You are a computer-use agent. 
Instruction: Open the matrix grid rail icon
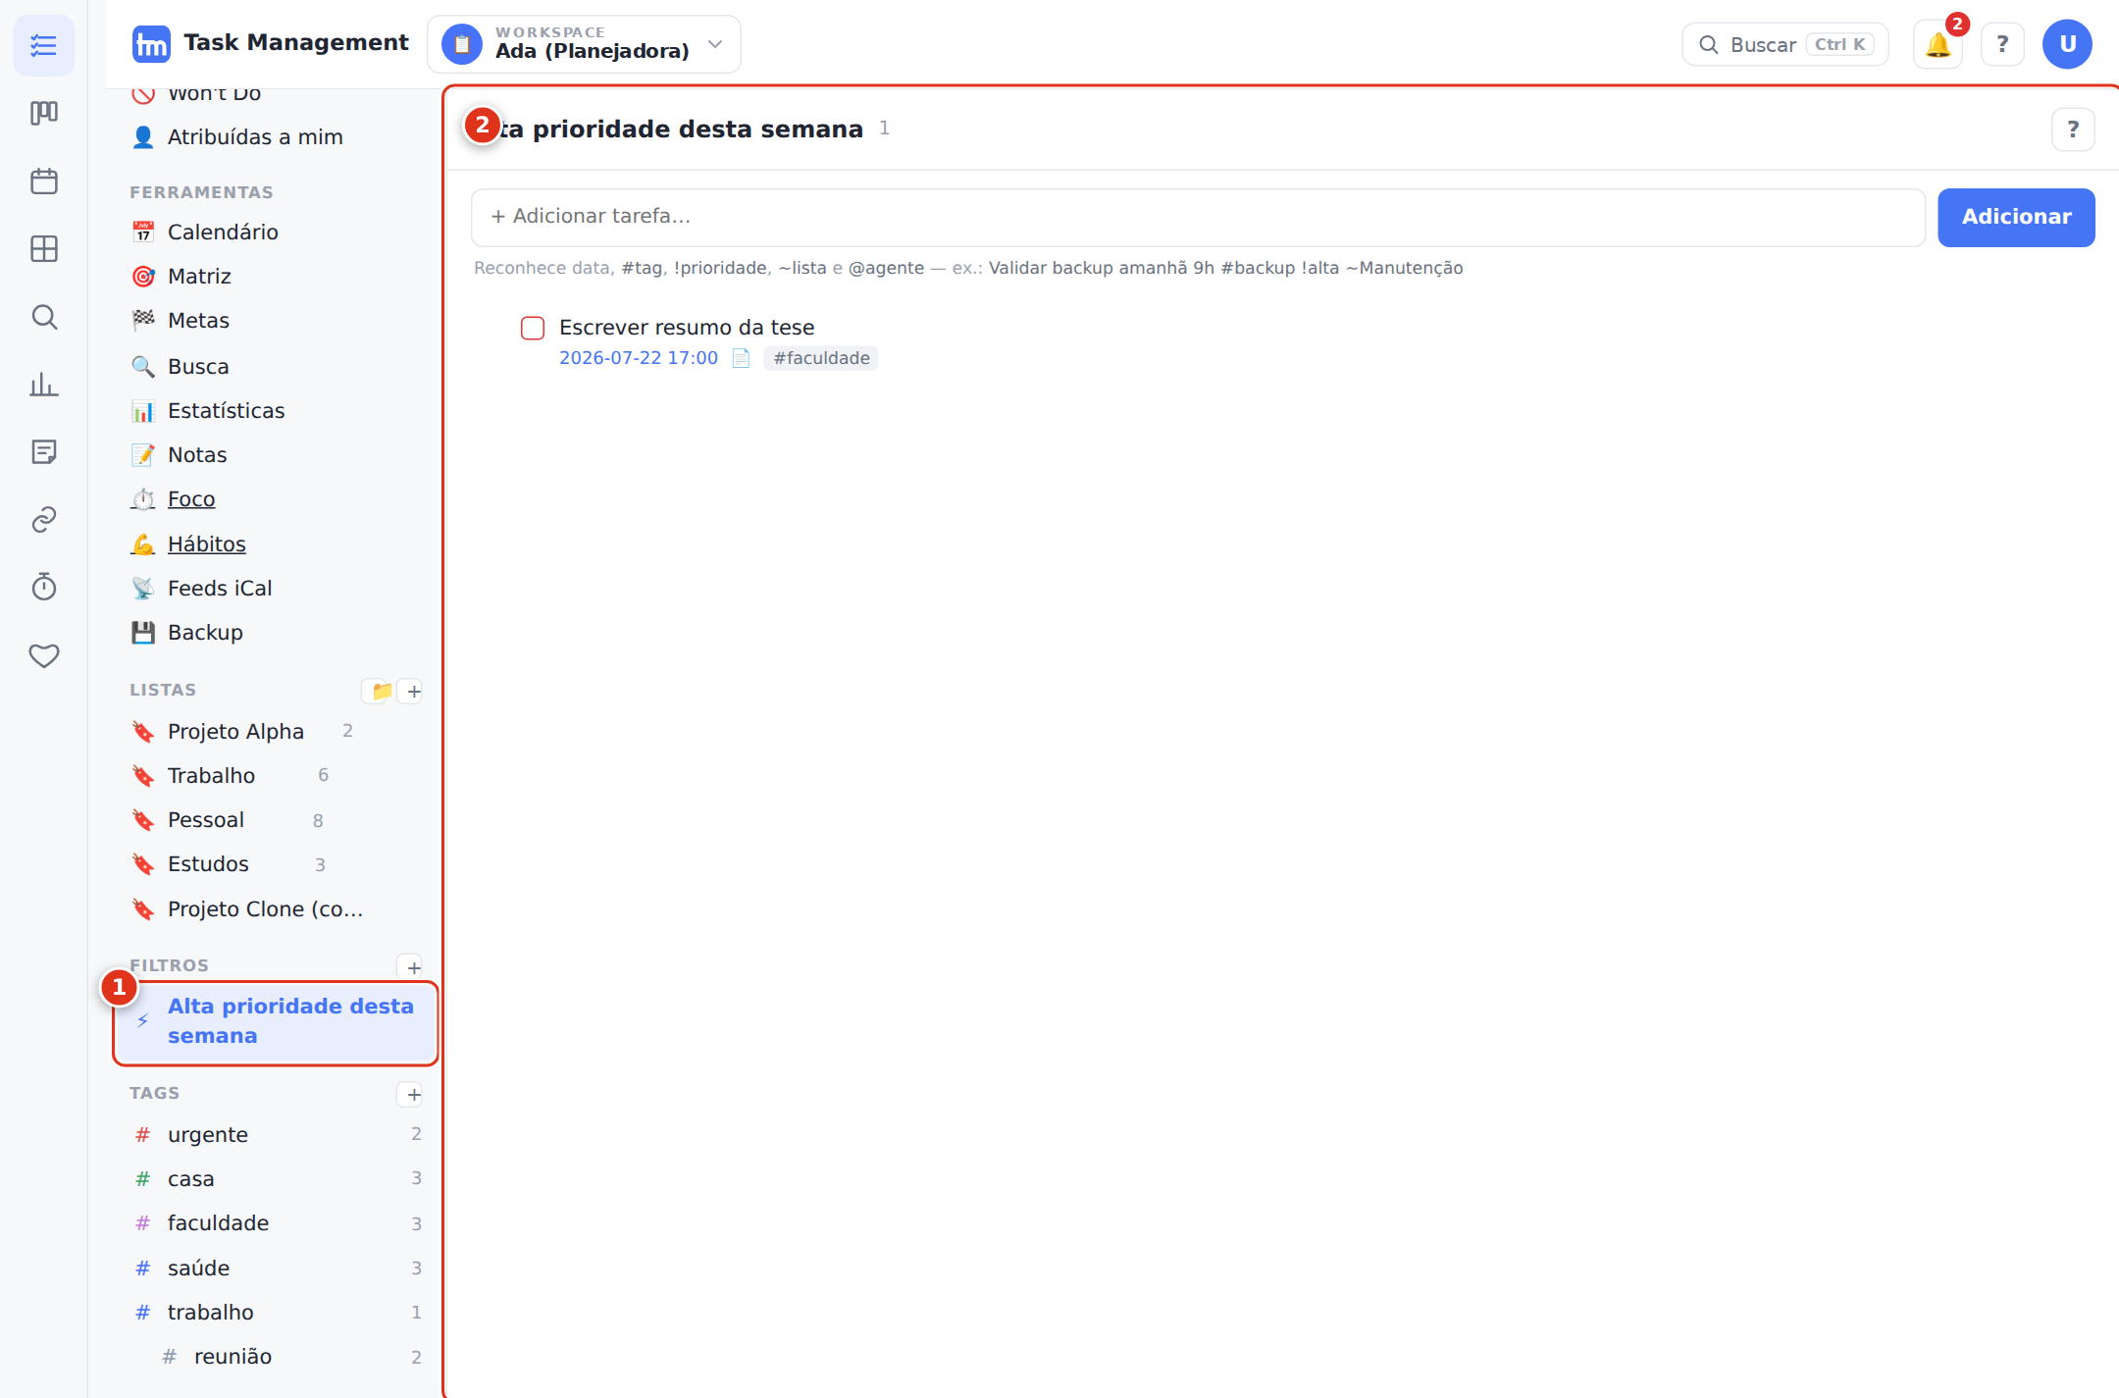point(44,249)
